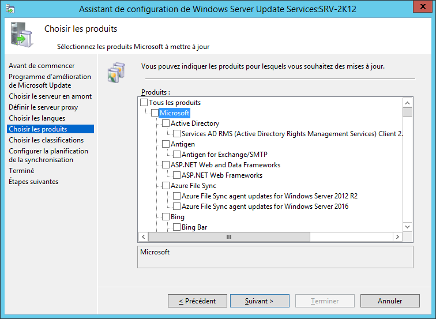This screenshot has height=319, width=436.
Task: Go to 'Configurer la planification de la synchronisation'
Action: (x=48, y=155)
